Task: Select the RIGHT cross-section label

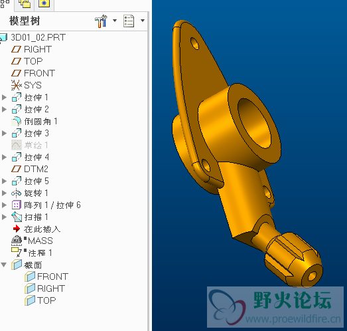Action: coord(51,288)
